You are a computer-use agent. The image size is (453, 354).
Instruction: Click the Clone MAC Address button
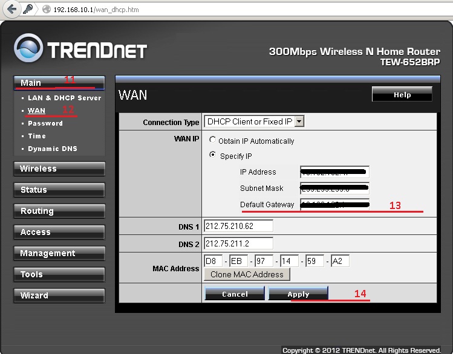[x=247, y=274]
